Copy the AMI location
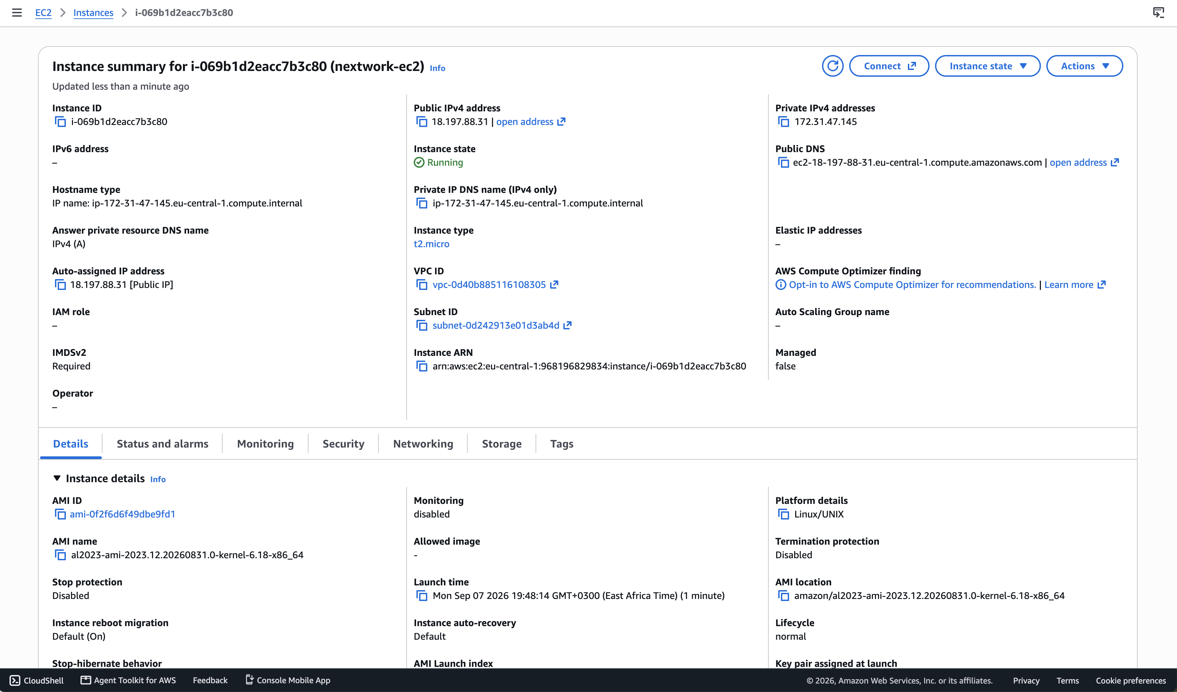 pos(783,596)
